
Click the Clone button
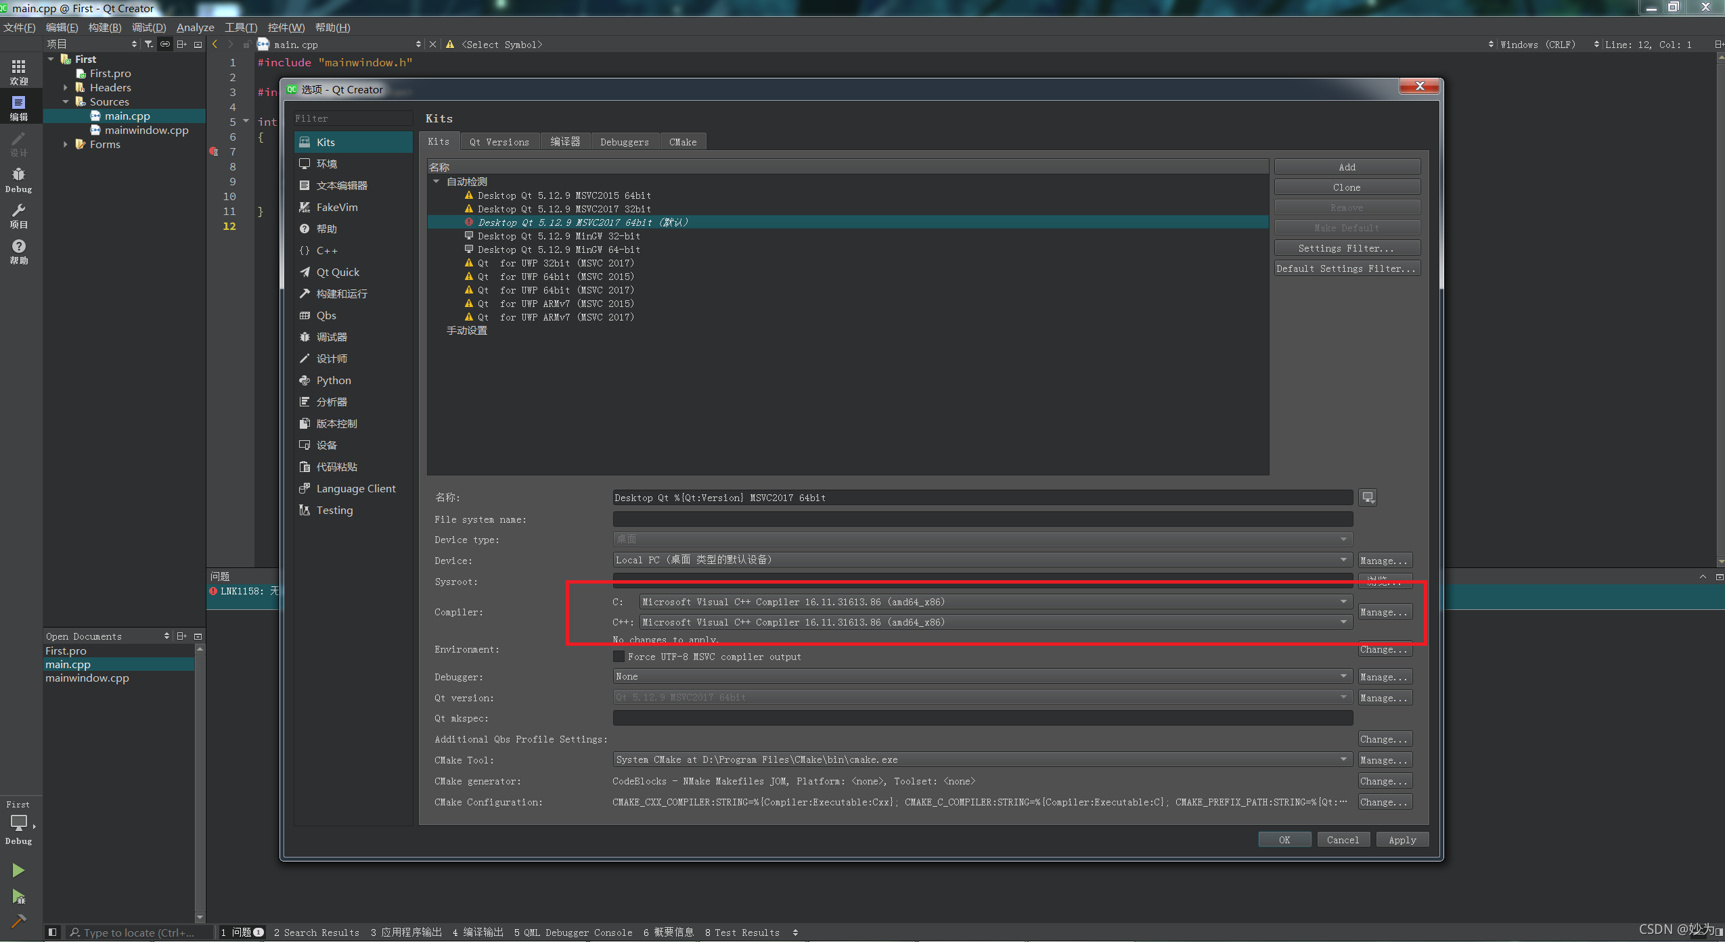pos(1347,187)
